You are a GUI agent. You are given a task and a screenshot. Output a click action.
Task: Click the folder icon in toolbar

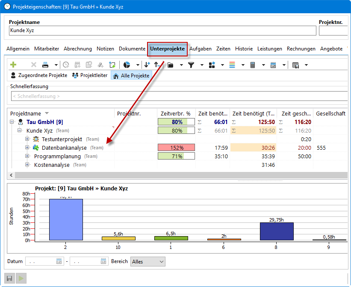(170, 65)
